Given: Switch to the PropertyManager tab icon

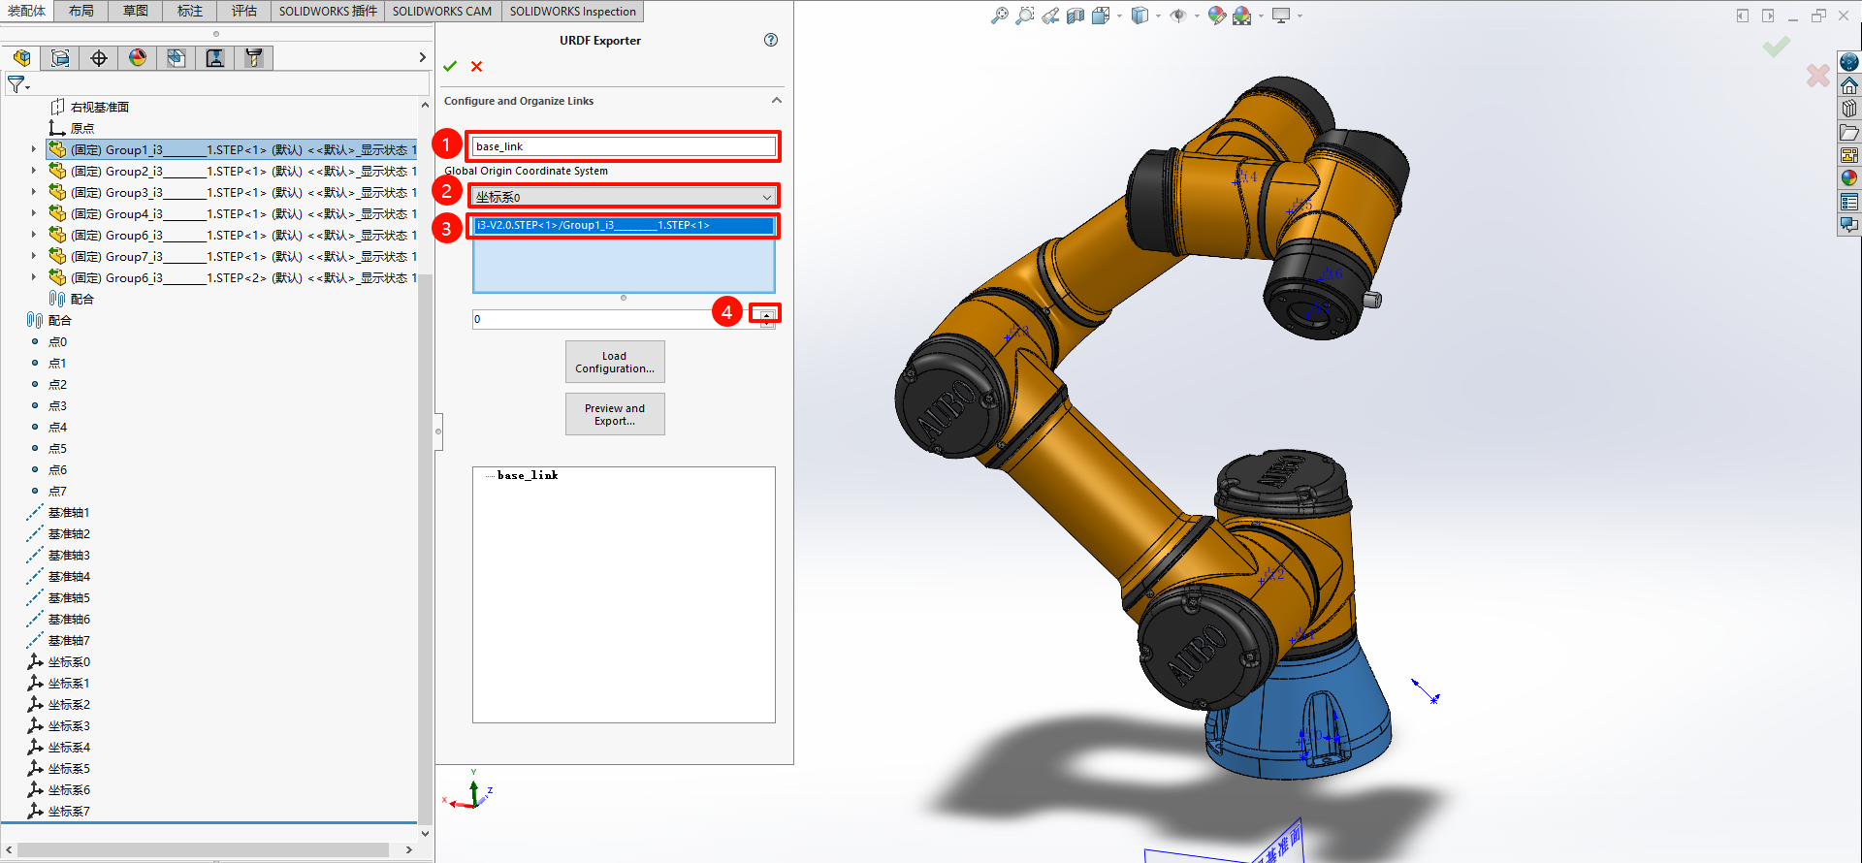Looking at the screenshot, I should [60, 58].
